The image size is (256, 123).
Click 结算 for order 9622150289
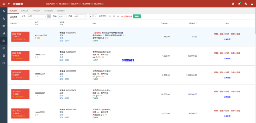[x=216, y=111]
